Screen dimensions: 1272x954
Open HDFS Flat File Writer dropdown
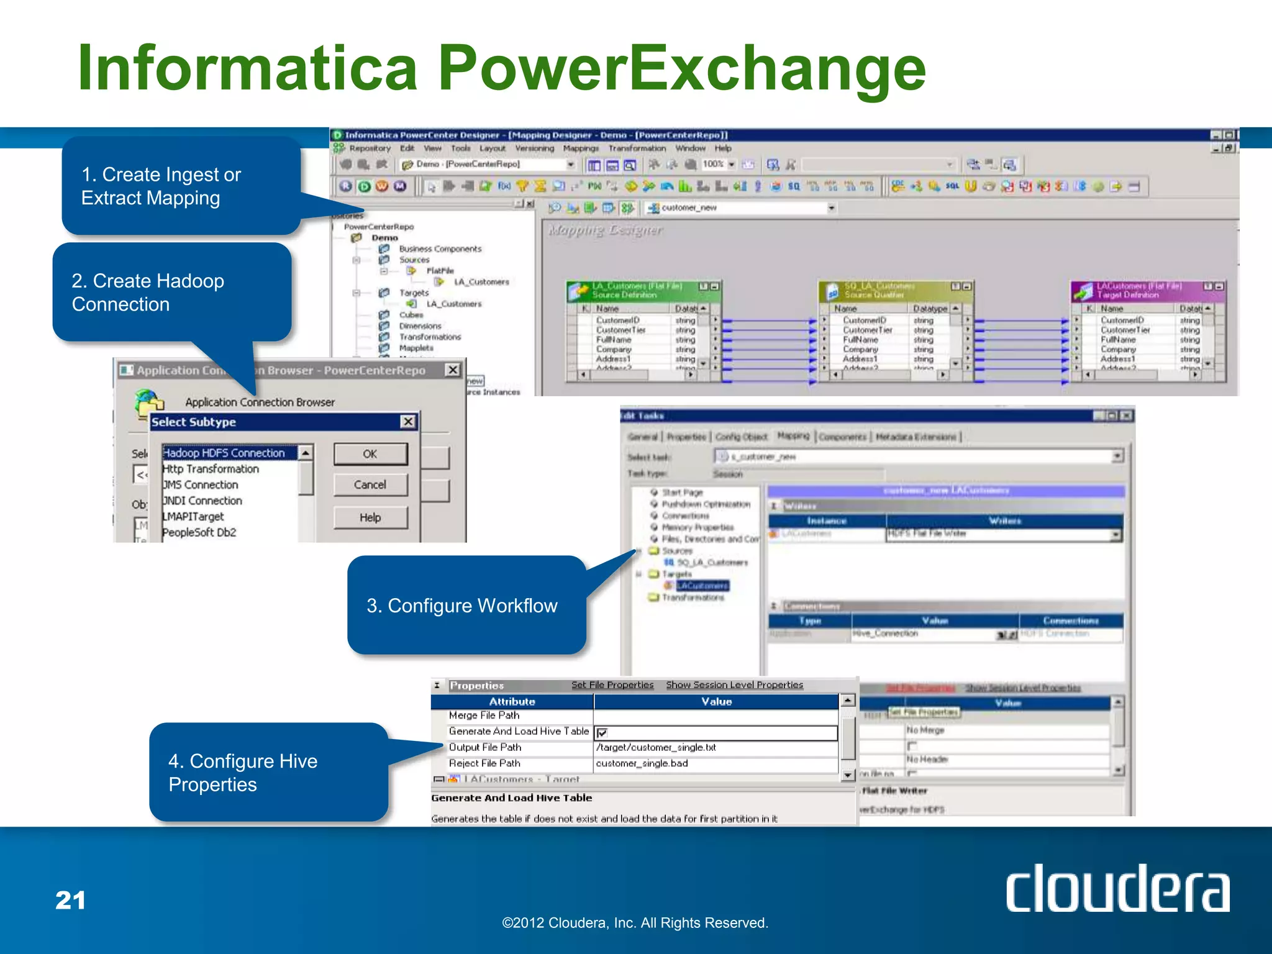point(1115,534)
